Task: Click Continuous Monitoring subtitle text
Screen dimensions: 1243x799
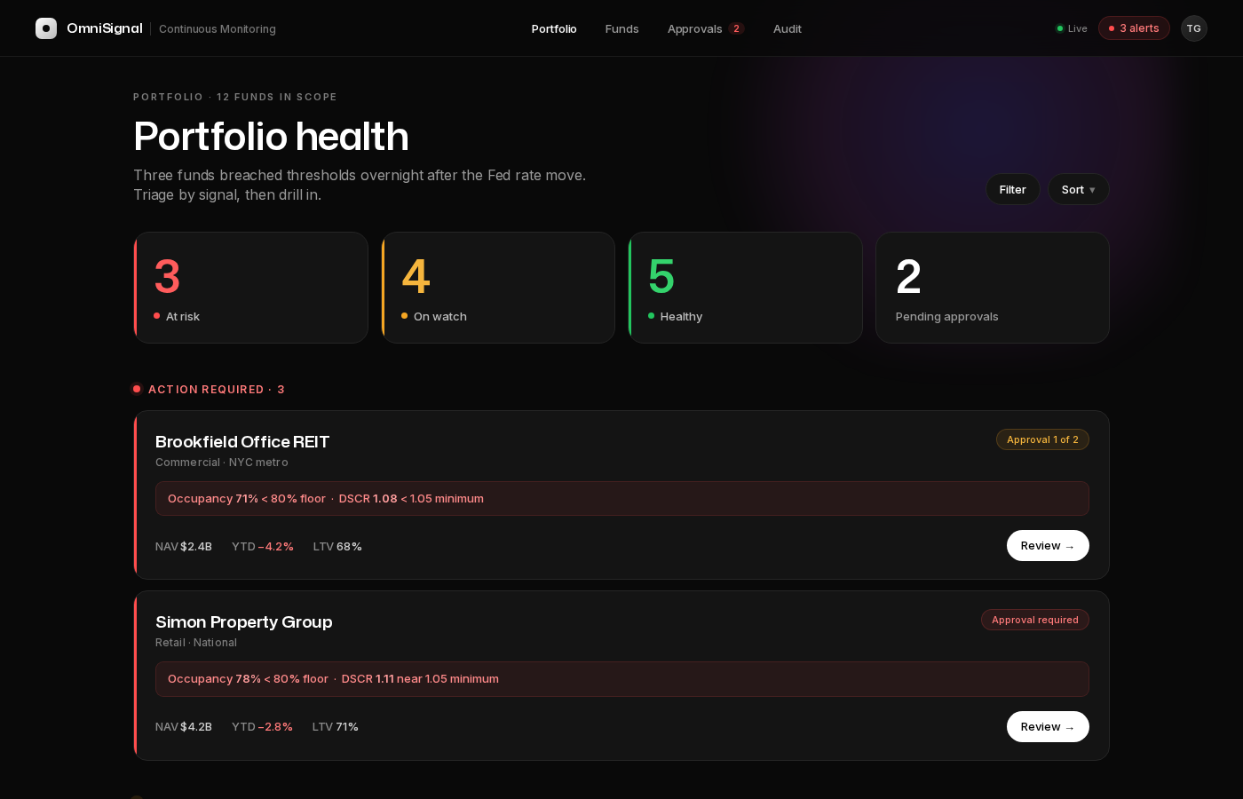Action: (218, 28)
